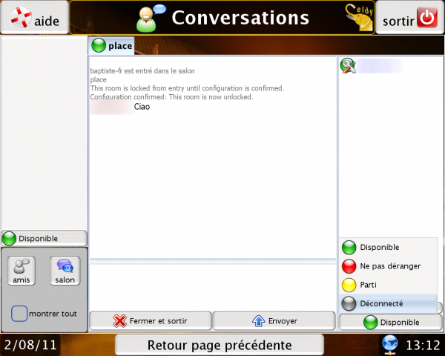Expand the left Disponible status selector
The image size is (445, 356).
pos(44,239)
